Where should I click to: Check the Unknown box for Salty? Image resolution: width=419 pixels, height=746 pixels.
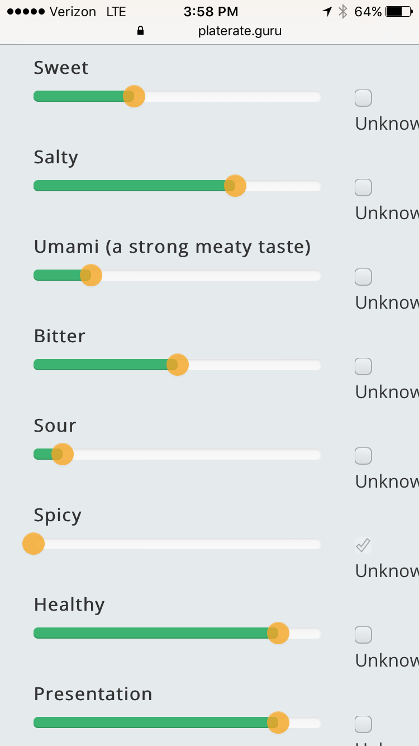pyautogui.click(x=363, y=187)
